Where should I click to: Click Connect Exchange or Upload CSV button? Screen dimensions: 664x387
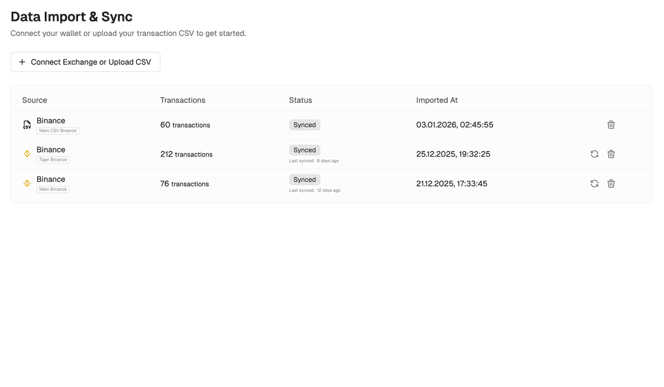click(85, 62)
